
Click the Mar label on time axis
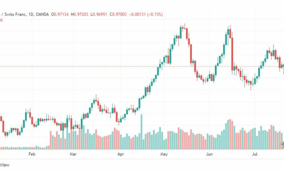73,154
